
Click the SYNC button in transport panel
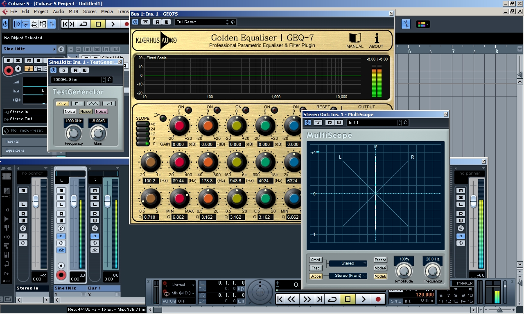click(396, 301)
